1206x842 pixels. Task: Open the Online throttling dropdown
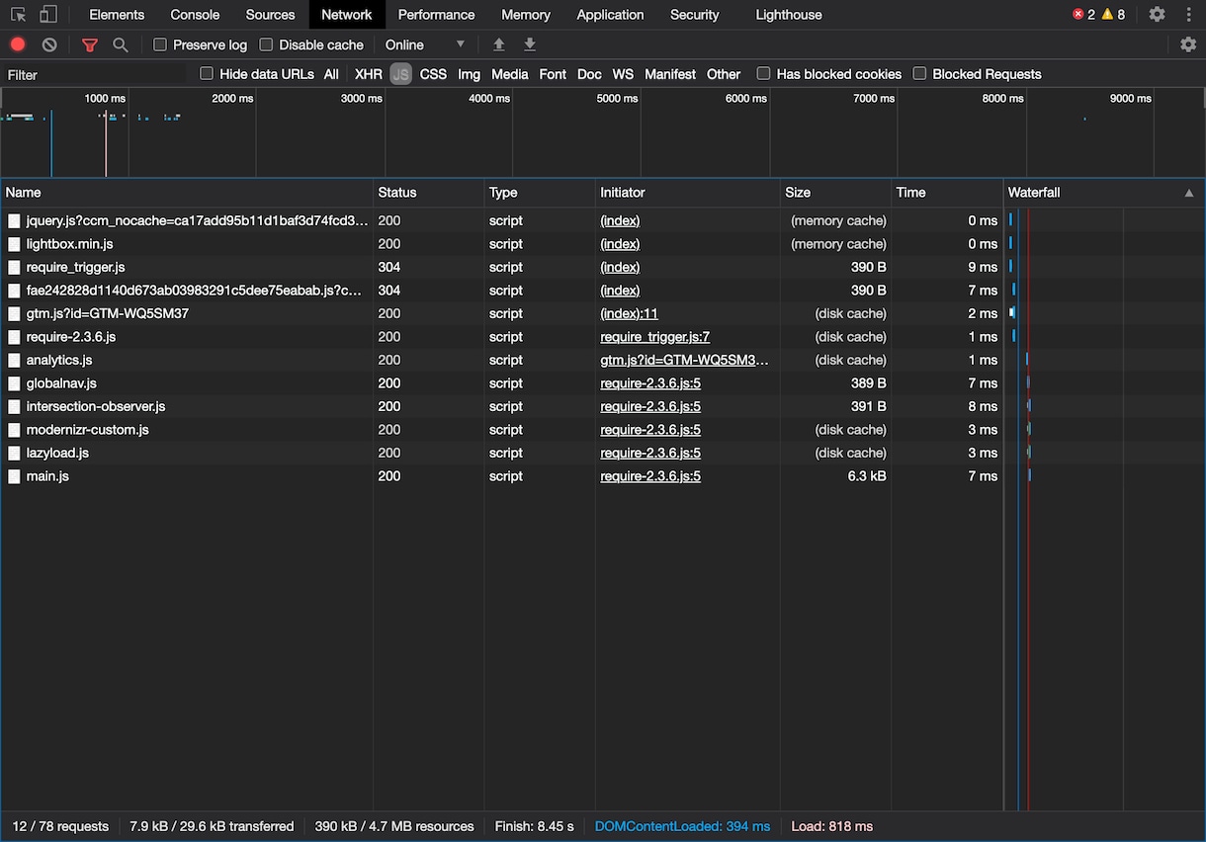pyautogui.click(x=425, y=44)
